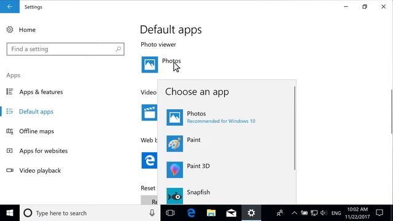Click the Offline maps map icon

pos(10,131)
